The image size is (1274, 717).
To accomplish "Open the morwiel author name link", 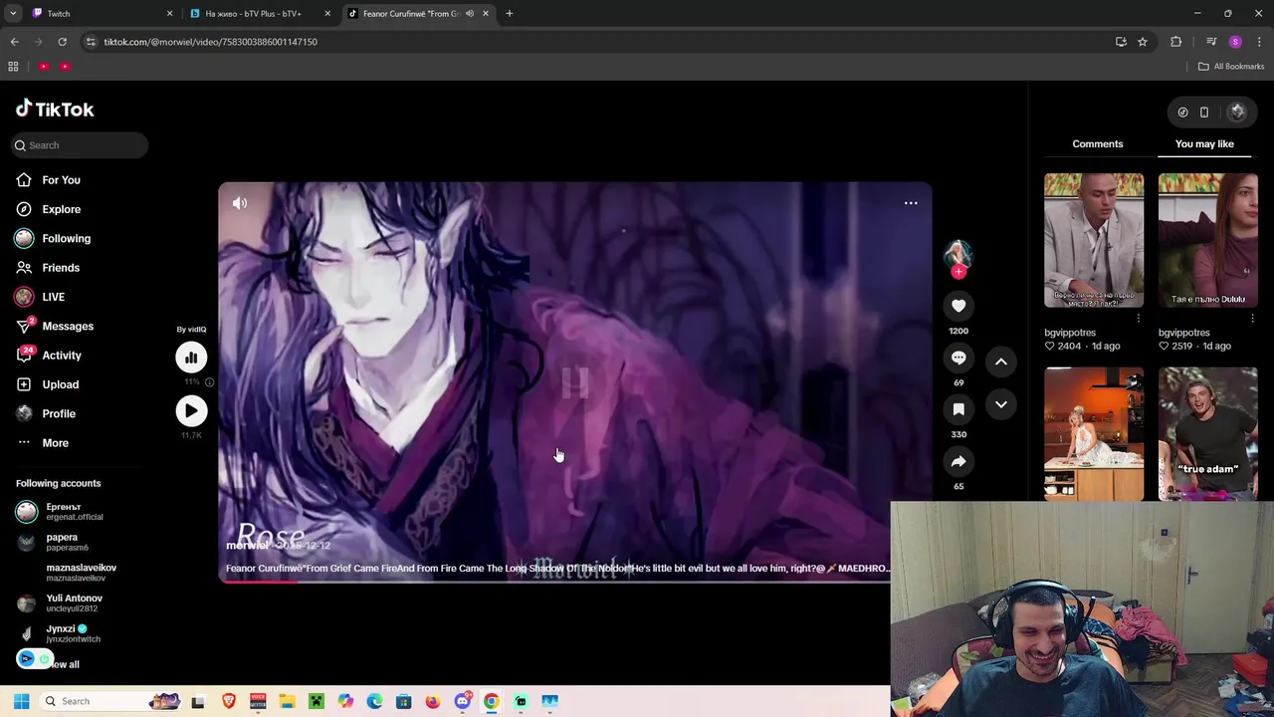I will click(247, 546).
